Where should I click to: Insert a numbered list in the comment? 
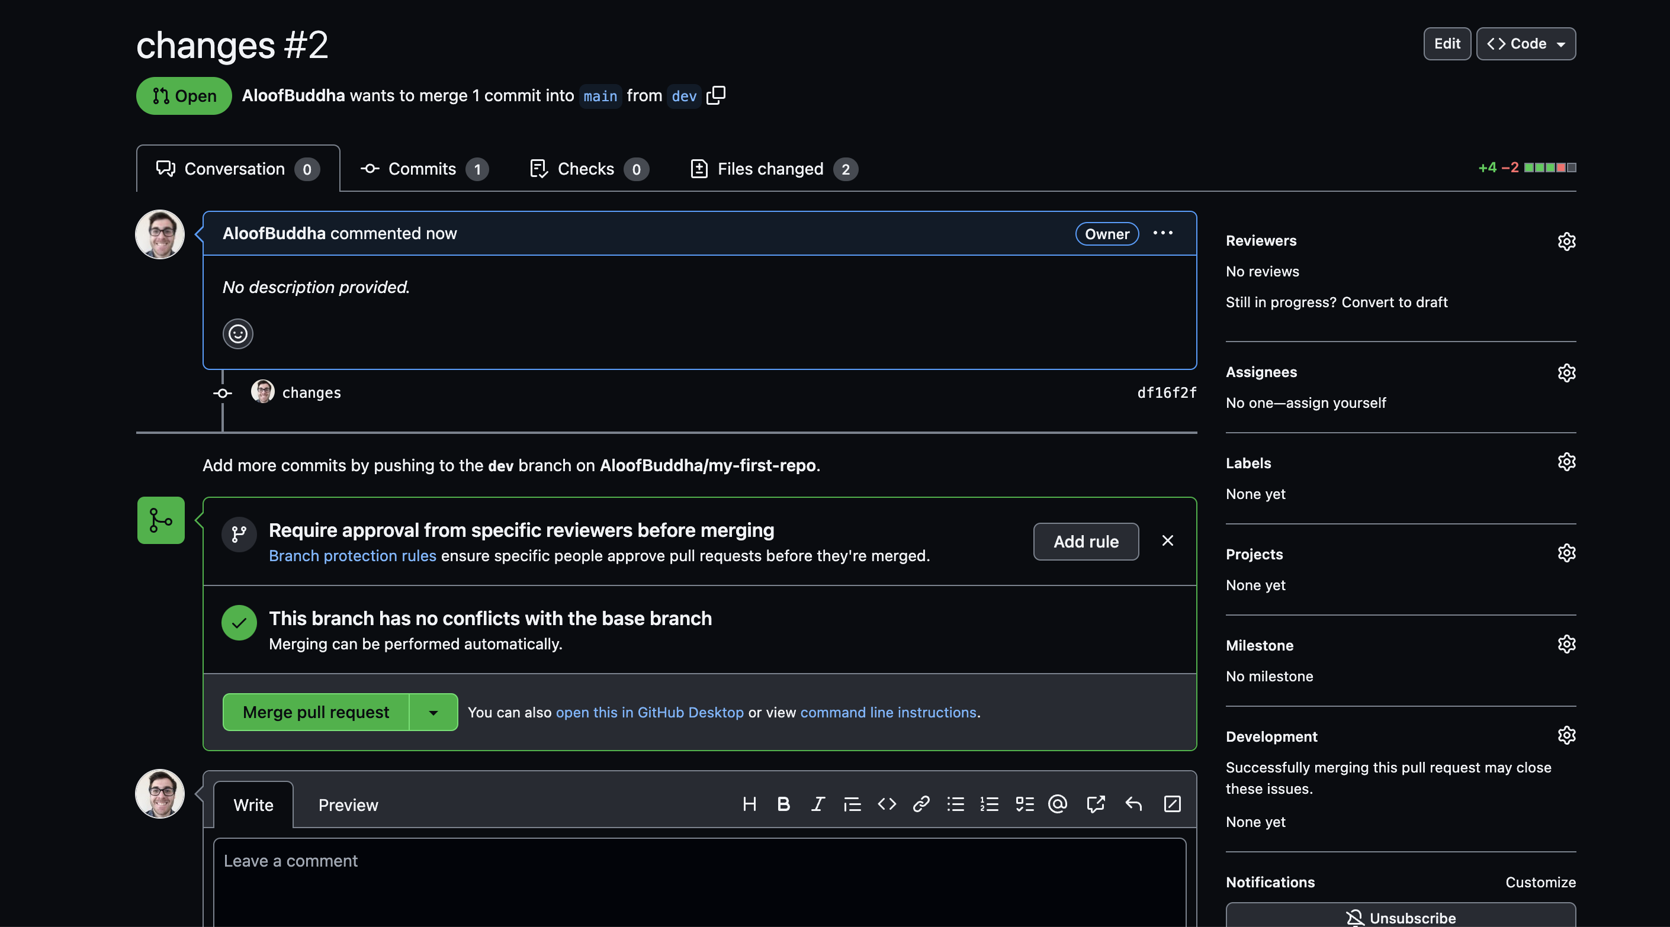coord(990,804)
